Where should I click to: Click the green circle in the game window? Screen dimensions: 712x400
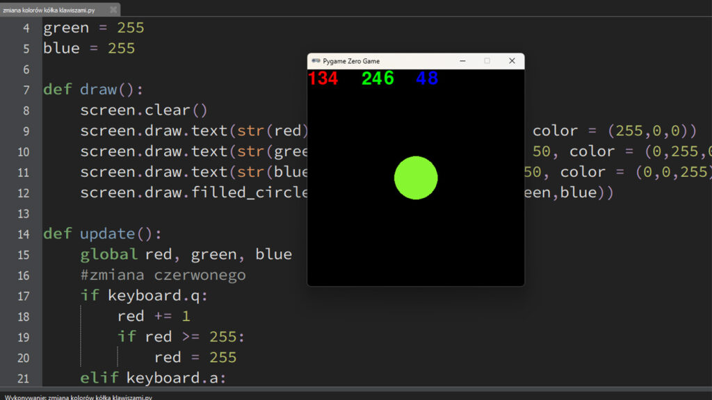416,178
